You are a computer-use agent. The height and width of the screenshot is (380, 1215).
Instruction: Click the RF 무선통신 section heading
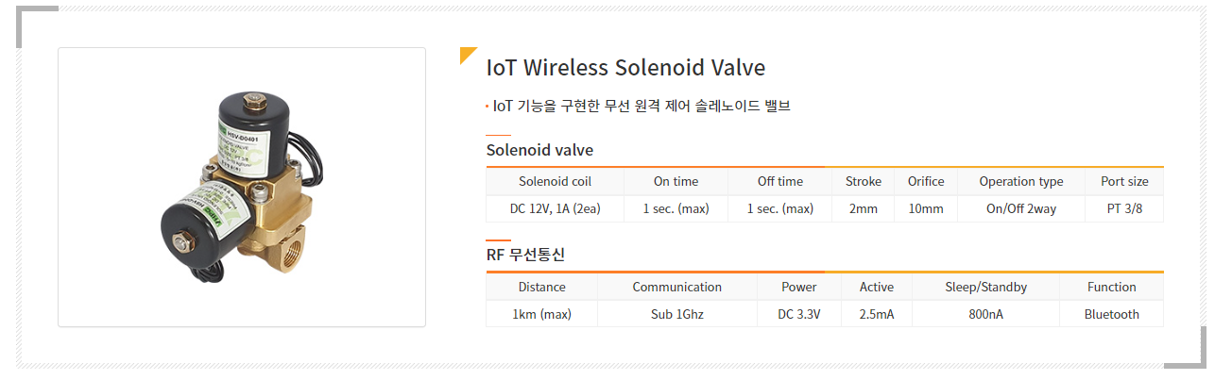[x=525, y=255]
